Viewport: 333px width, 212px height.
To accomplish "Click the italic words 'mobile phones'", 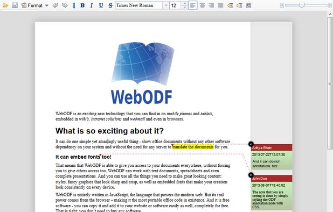I will tap(179, 114).
